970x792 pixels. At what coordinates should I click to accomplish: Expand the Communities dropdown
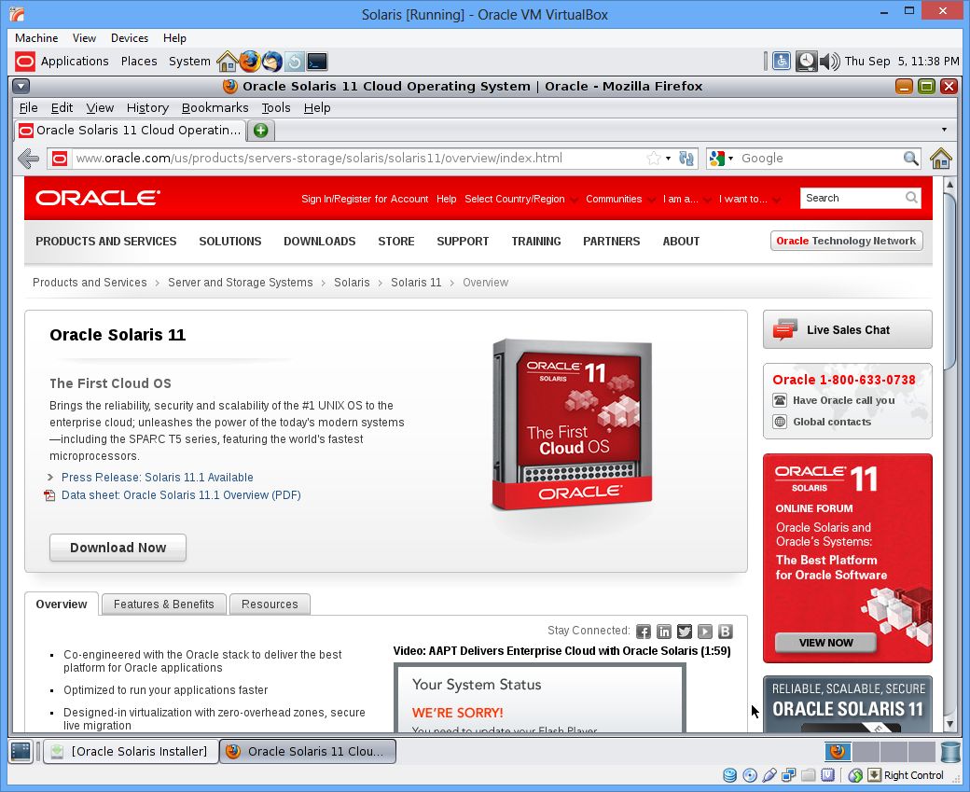[x=620, y=200]
